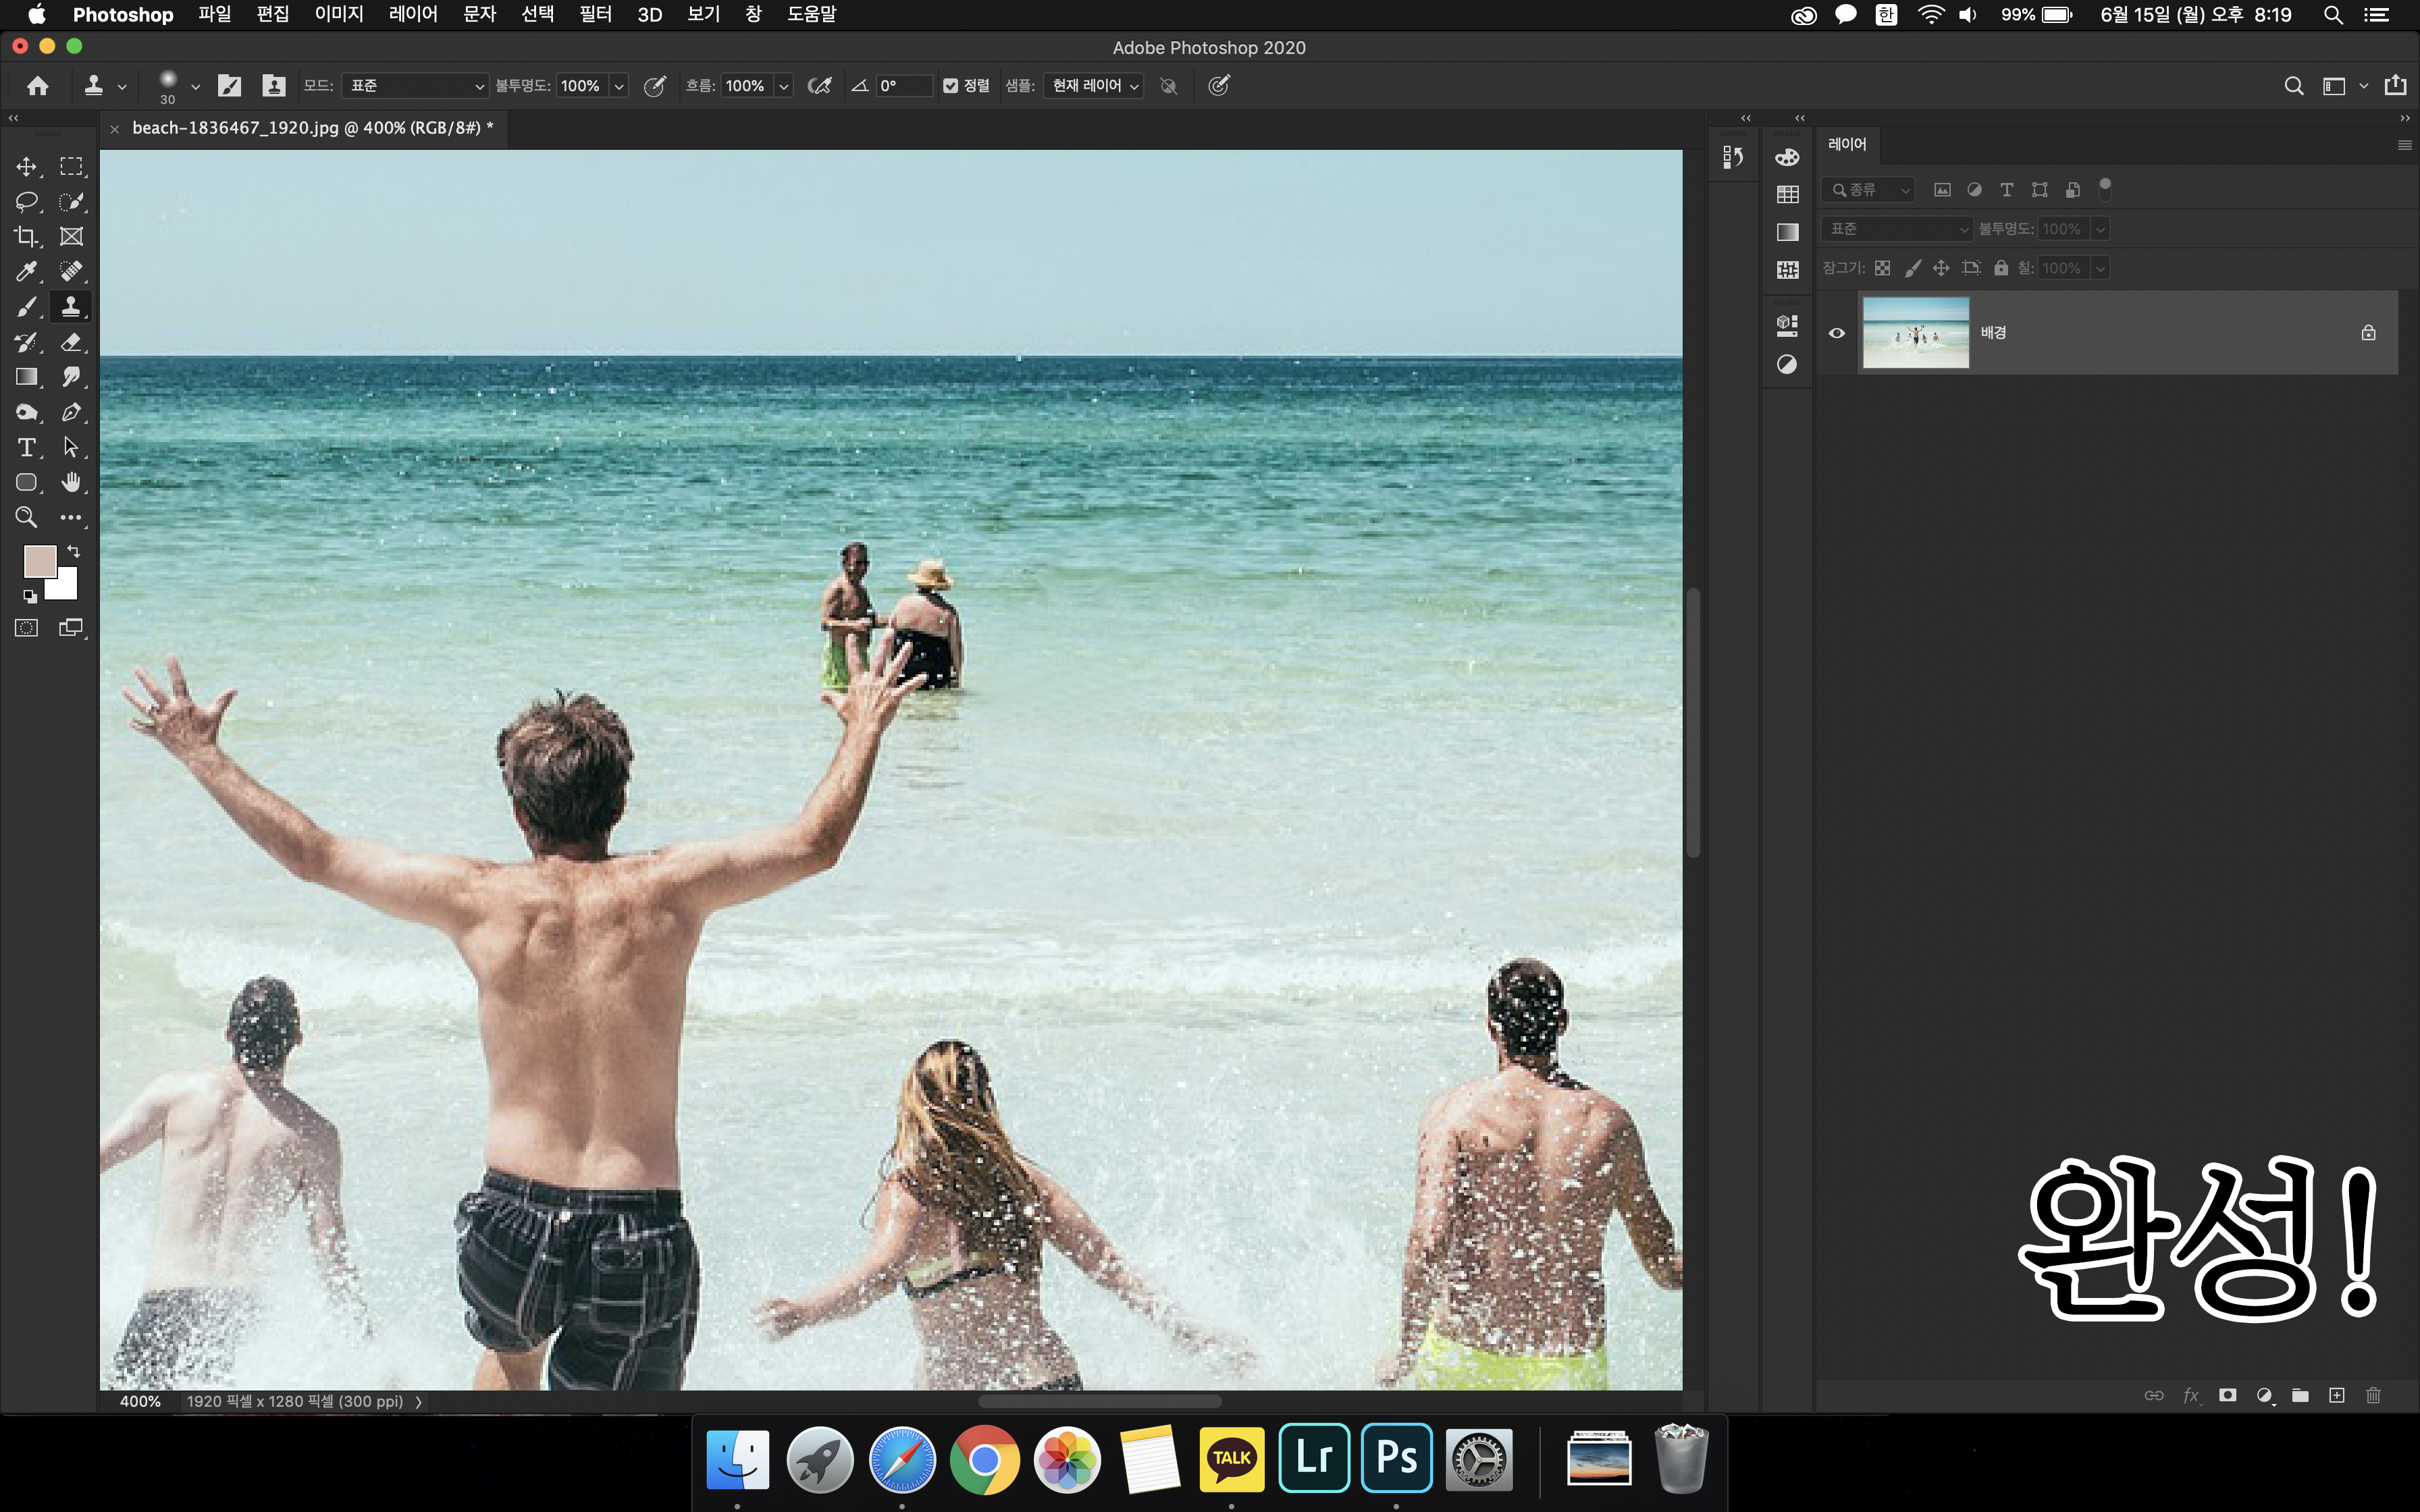
Task: Expand the brush preset picker arrow
Action: (x=195, y=87)
